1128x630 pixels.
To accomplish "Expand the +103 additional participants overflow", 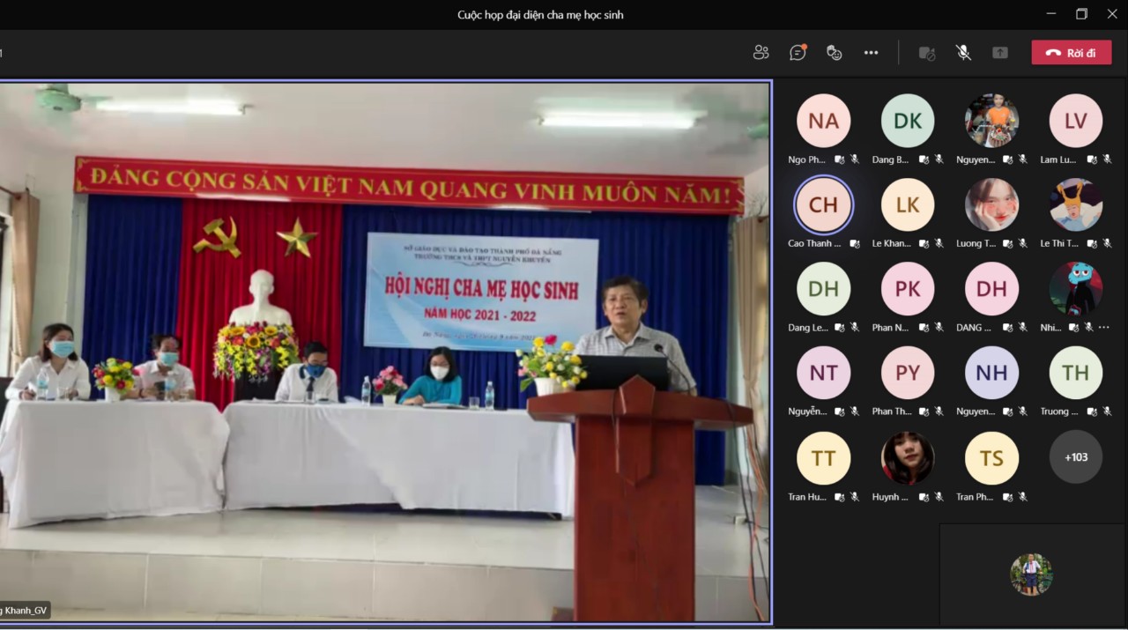I will [x=1075, y=457].
